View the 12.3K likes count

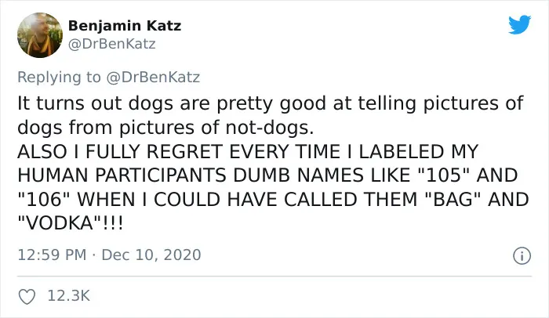[x=69, y=295]
